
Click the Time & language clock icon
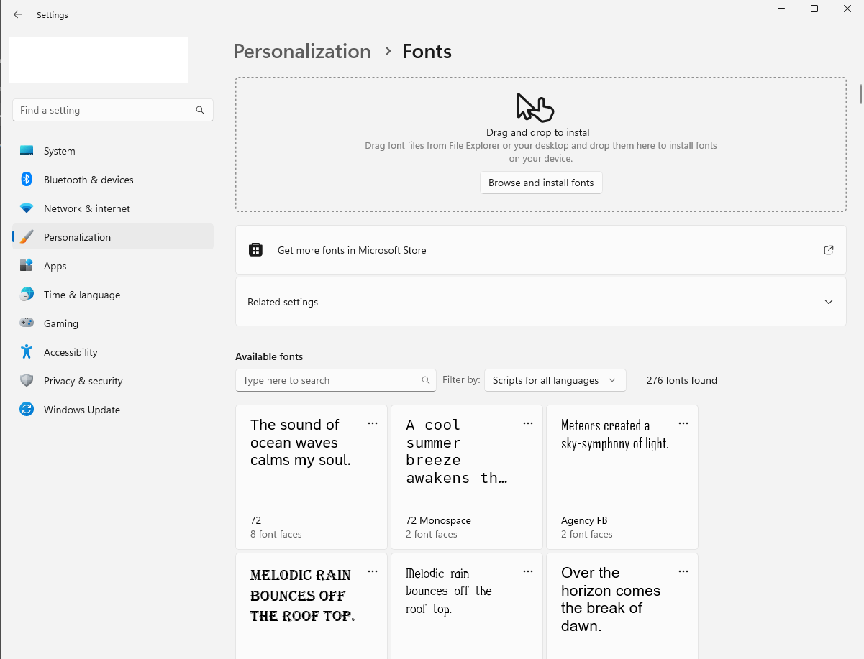(x=27, y=295)
